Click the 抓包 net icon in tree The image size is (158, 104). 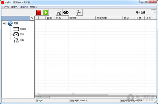16,40
